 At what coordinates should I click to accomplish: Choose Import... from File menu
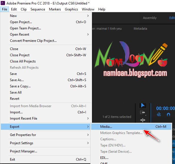(46, 112)
